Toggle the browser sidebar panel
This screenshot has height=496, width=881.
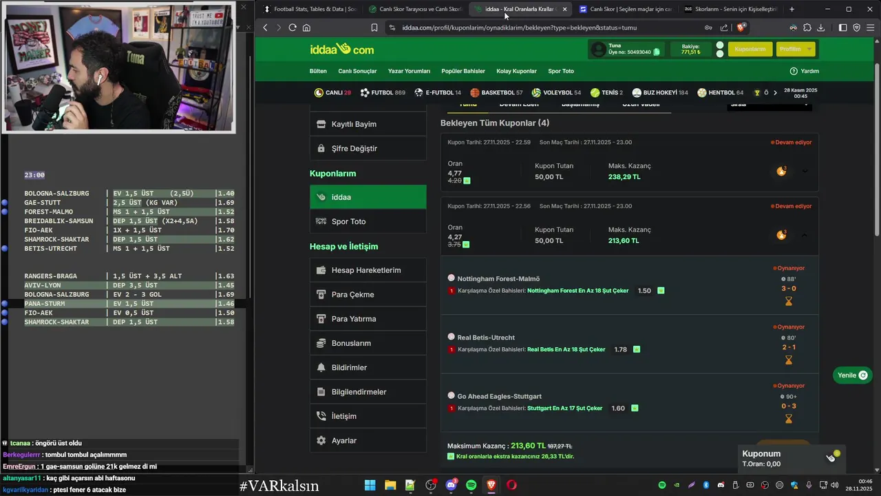pos(843,28)
